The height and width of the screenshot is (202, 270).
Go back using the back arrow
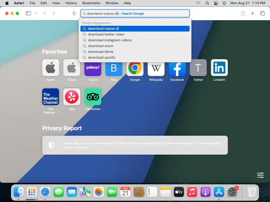tap(44, 13)
